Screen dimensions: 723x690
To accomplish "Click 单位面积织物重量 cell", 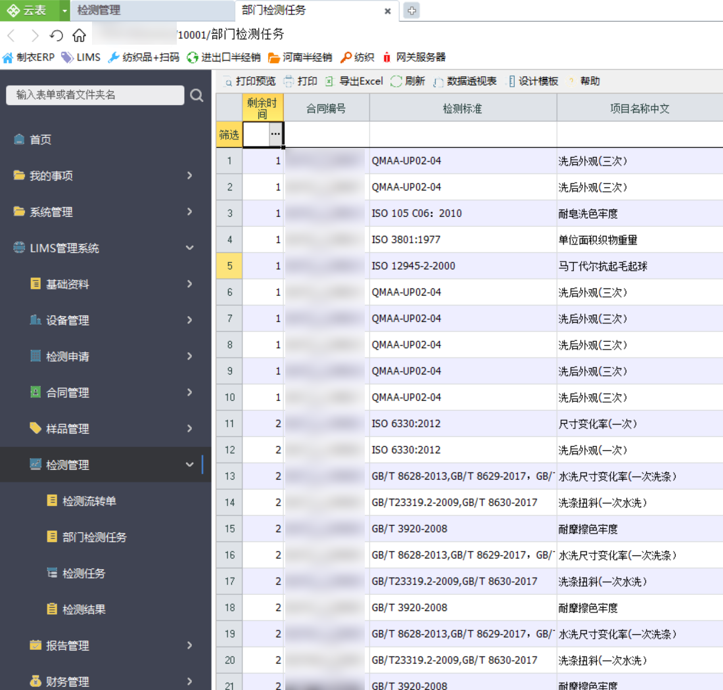I will 640,240.
